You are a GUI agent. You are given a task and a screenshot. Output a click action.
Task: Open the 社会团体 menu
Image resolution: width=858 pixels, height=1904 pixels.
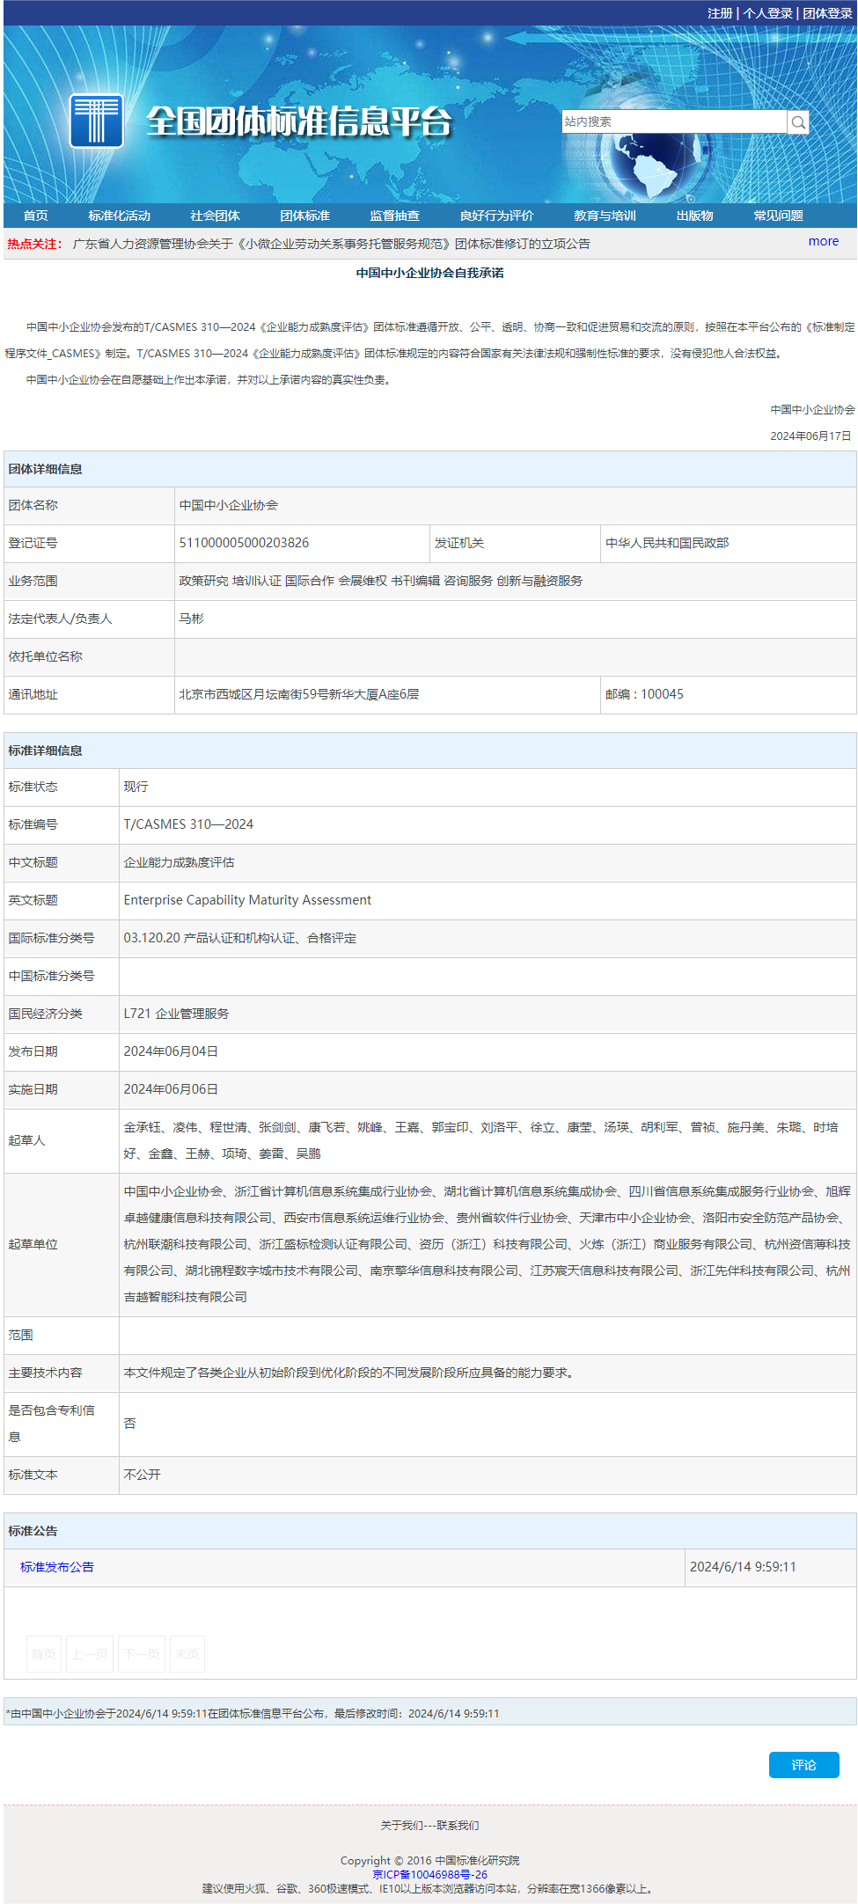(216, 216)
